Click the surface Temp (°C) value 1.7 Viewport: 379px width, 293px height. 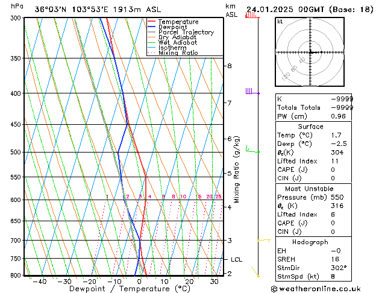pos(336,135)
